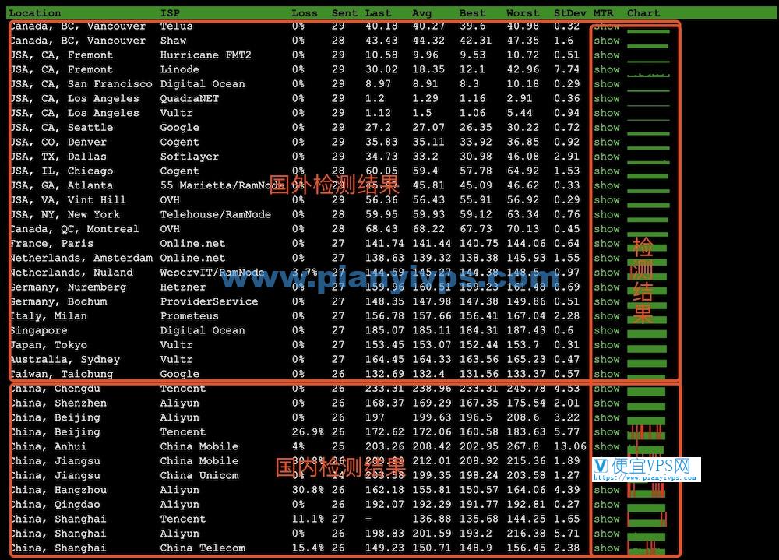View the Singapore row latency chart
Viewport: 779px width, 560px height.
tap(647, 334)
